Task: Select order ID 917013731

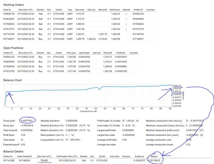Action: pos(9,29)
